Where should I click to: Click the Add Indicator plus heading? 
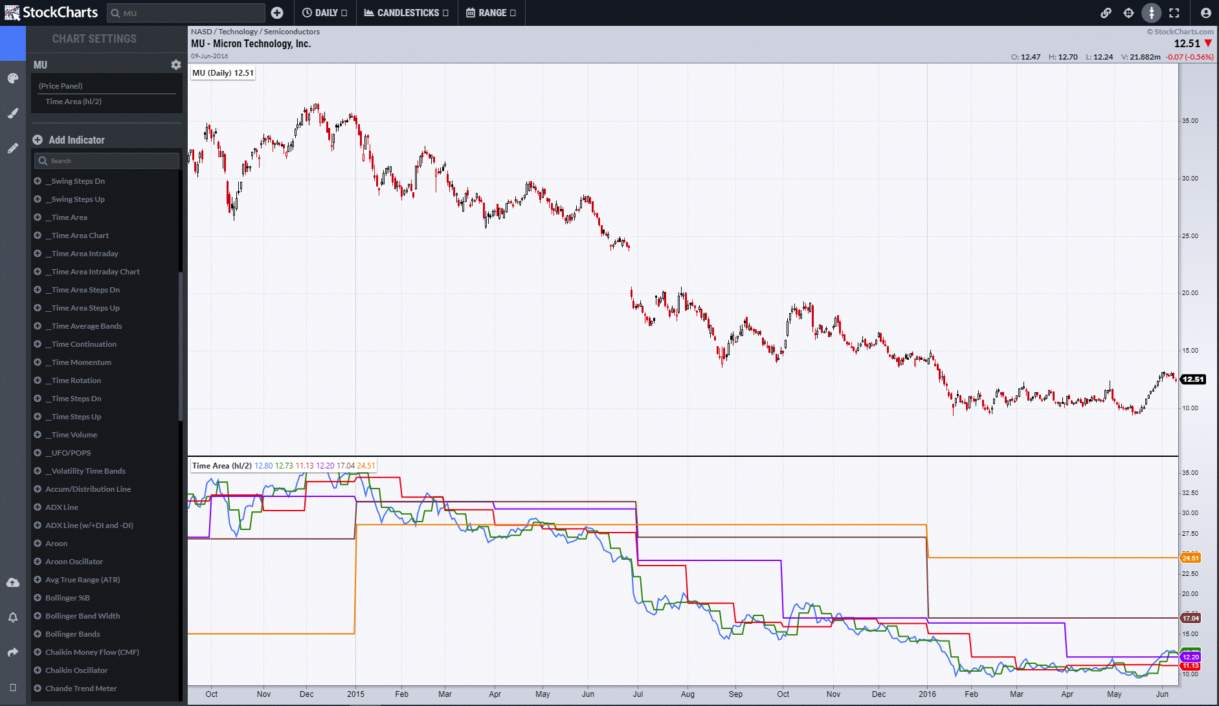(69, 140)
